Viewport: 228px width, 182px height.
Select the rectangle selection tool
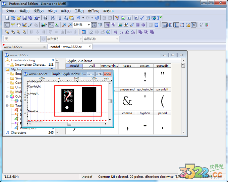coord(7,25)
